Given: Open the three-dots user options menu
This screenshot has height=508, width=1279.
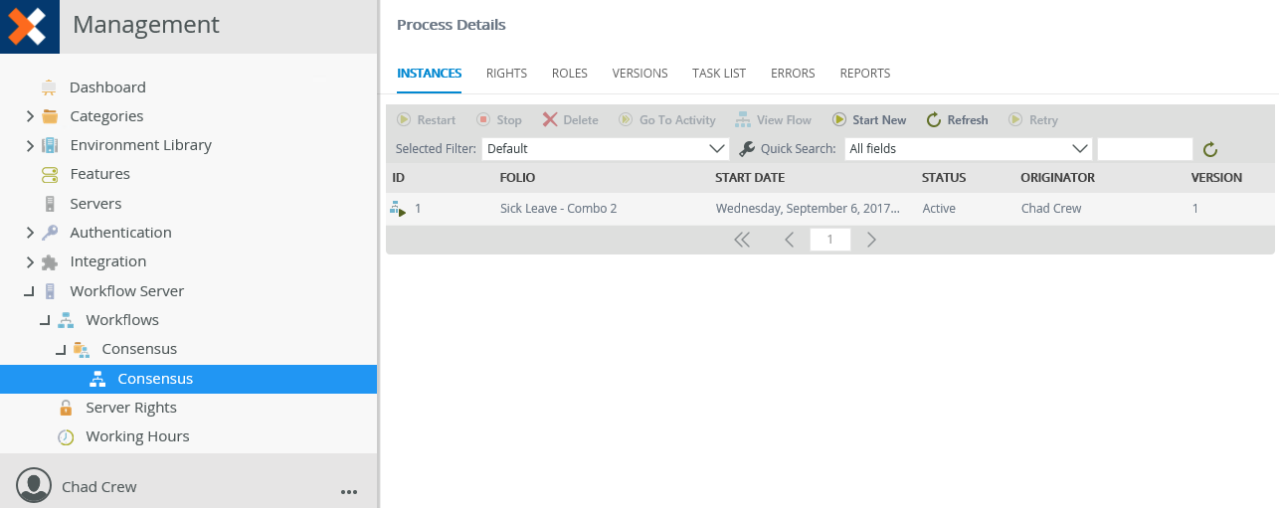Looking at the screenshot, I should point(348,491).
